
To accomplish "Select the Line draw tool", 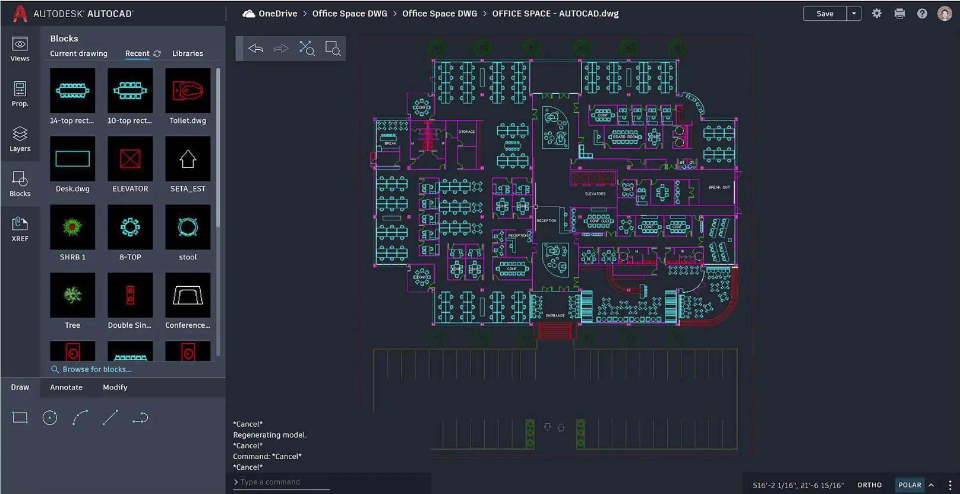I will click(x=110, y=418).
